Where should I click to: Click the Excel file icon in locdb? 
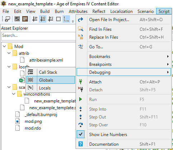(22, 80)
